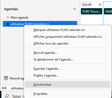Click the Sem. 48 week label
This screenshot has width=112, height=98.
(x=87, y=4)
